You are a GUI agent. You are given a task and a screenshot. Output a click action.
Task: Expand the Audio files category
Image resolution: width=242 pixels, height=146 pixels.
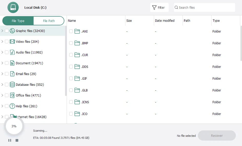tap(2, 52)
